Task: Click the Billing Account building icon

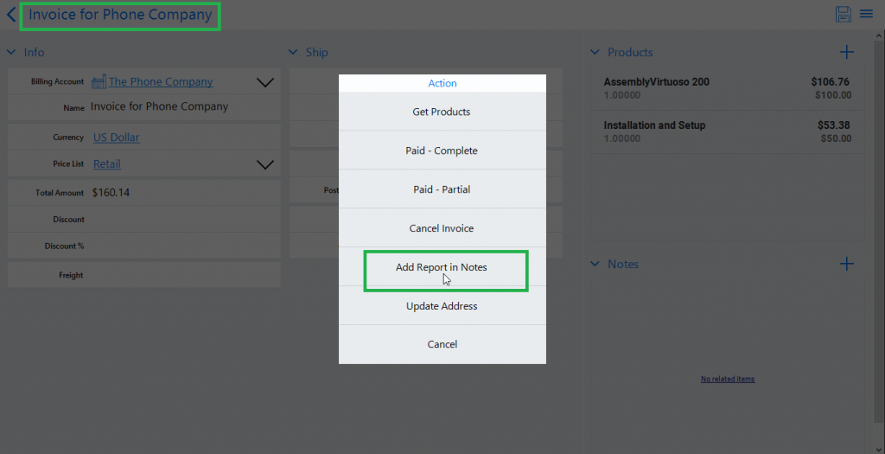Action: (x=99, y=82)
